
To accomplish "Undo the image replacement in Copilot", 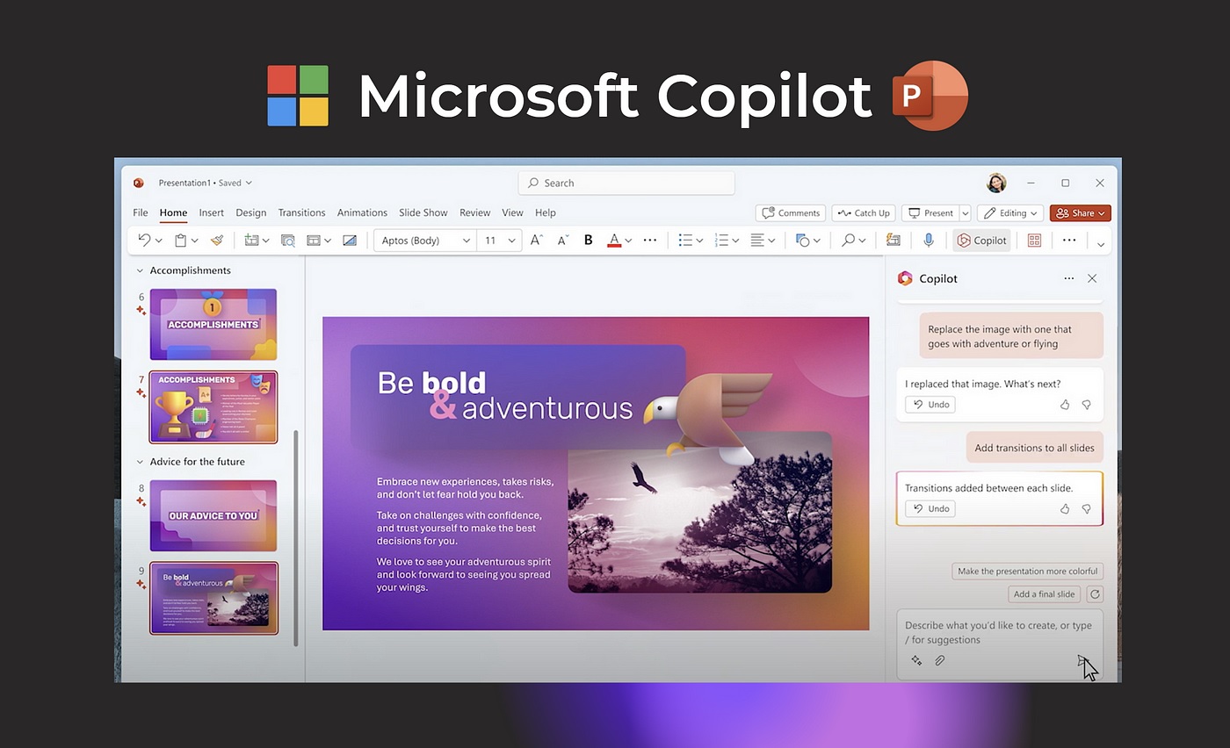I will [930, 405].
